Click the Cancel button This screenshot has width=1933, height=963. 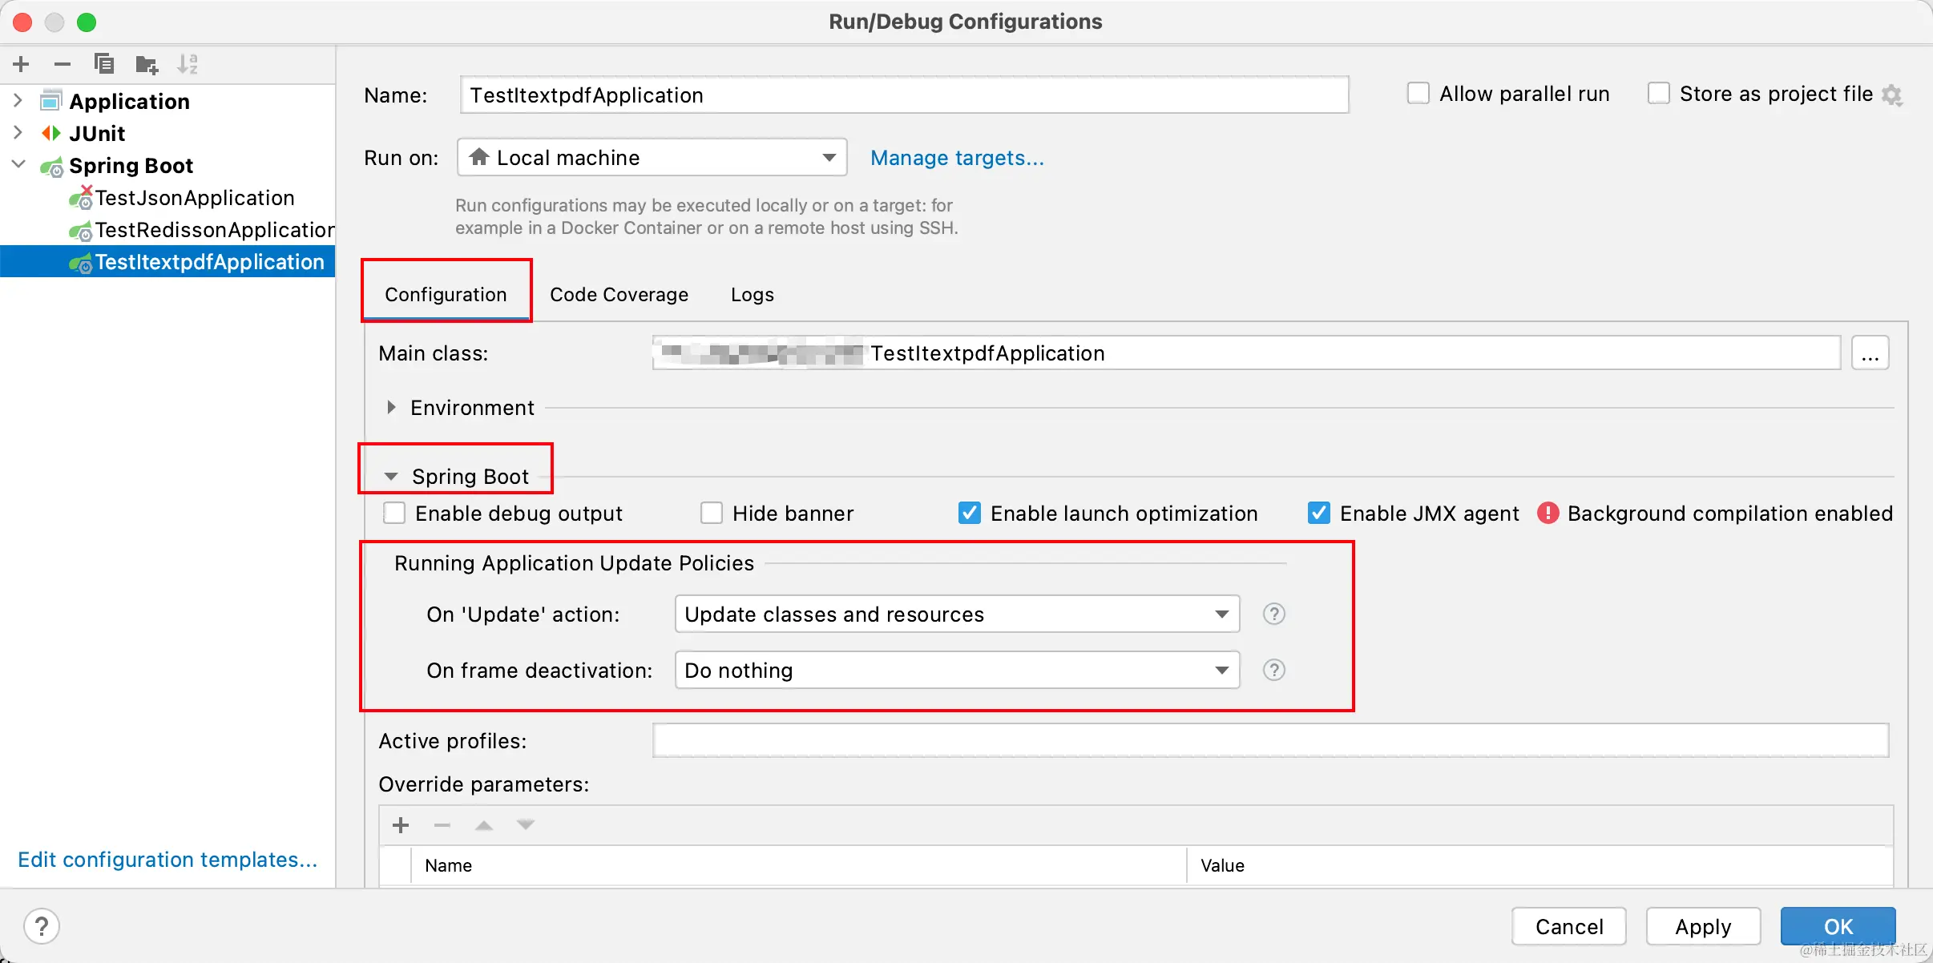(1569, 927)
